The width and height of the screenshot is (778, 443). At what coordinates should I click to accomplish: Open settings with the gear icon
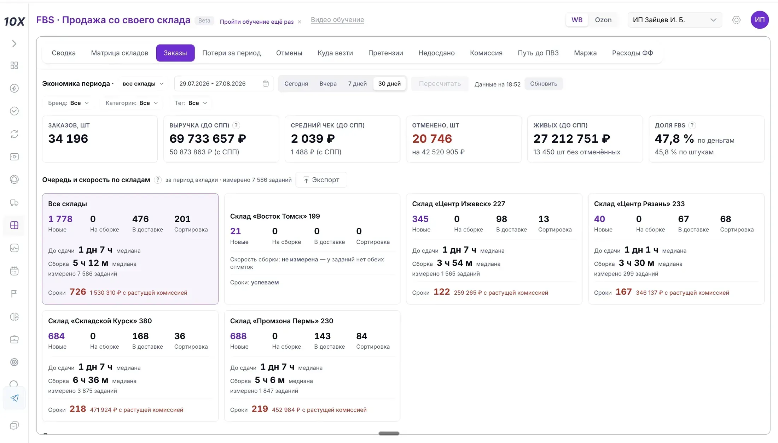pos(736,20)
